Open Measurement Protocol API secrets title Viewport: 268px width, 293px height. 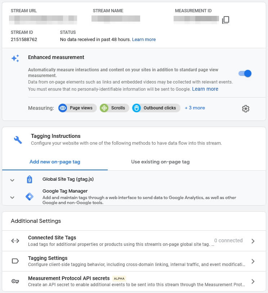(69, 278)
